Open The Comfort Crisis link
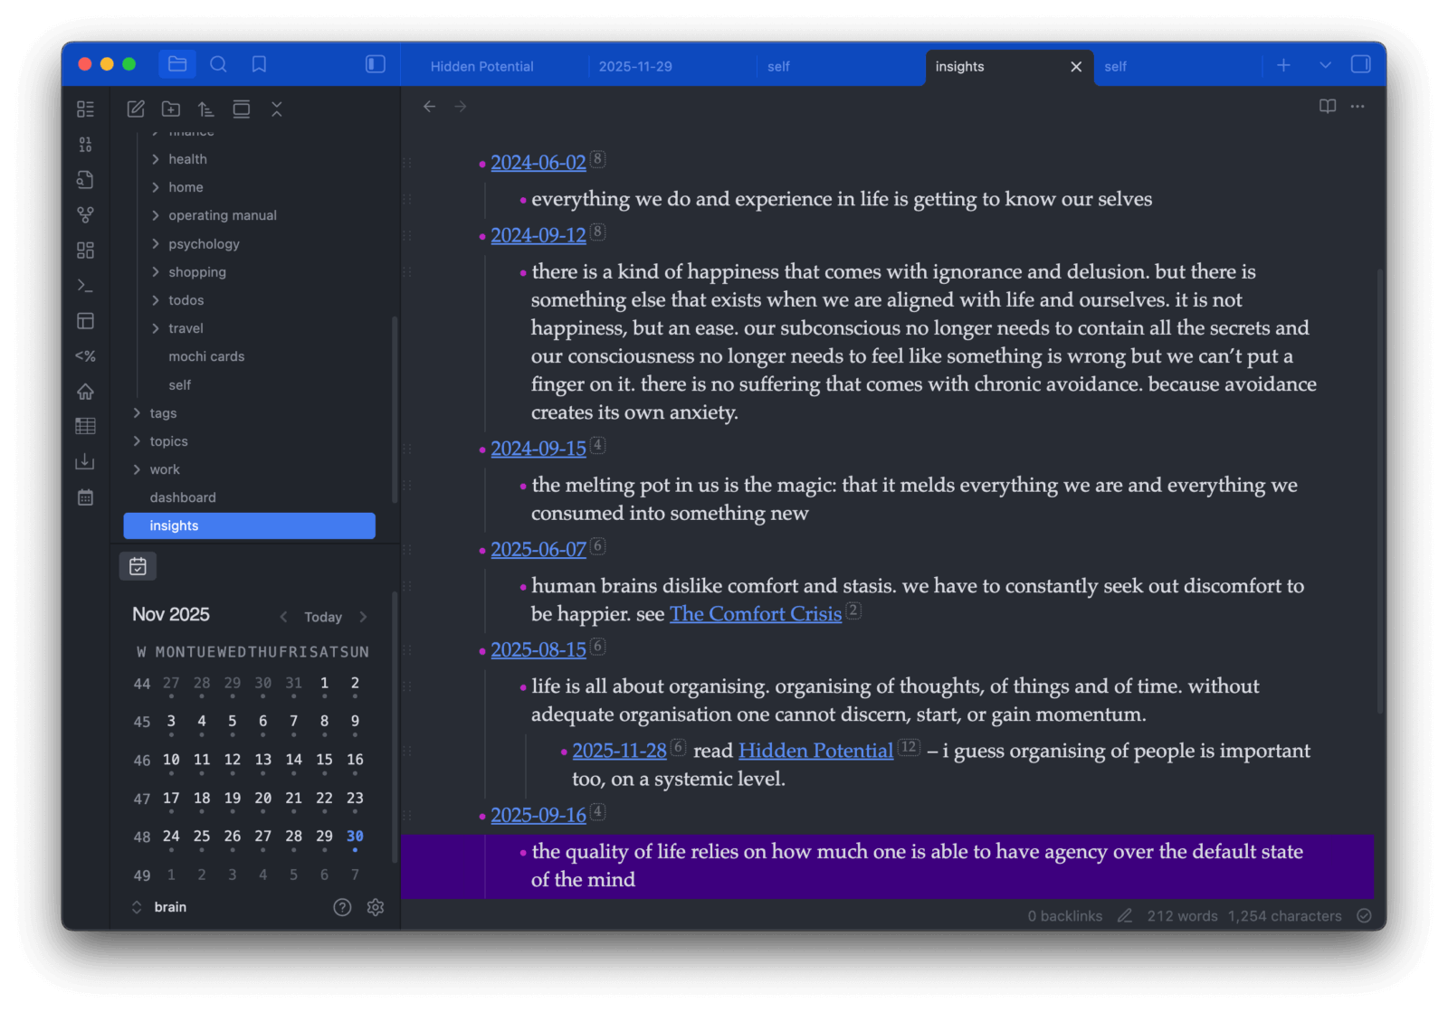Viewport: 1448px width, 1012px height. pos(755,614)
